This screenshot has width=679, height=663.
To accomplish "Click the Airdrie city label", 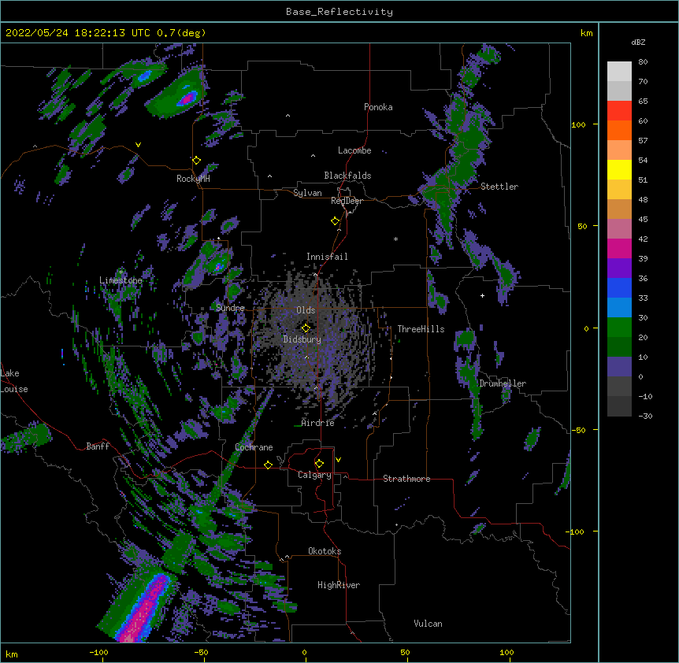I will pyautogui.click(x=318, y=423).
